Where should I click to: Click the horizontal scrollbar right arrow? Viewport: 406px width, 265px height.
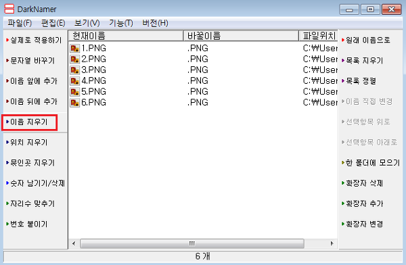tap(332, 243)
